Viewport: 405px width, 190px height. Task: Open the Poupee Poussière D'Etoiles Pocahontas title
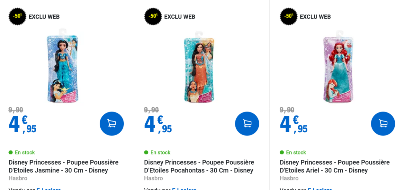coord(199,166)
